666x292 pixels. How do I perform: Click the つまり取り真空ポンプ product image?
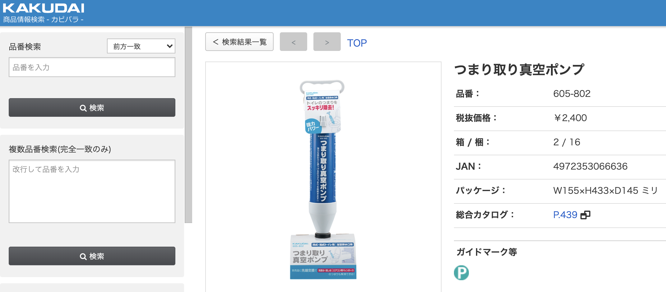click(x=323, y=180)
